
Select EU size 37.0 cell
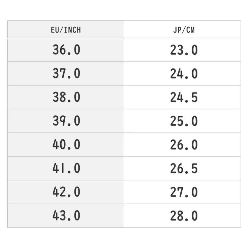pos(66,74)
